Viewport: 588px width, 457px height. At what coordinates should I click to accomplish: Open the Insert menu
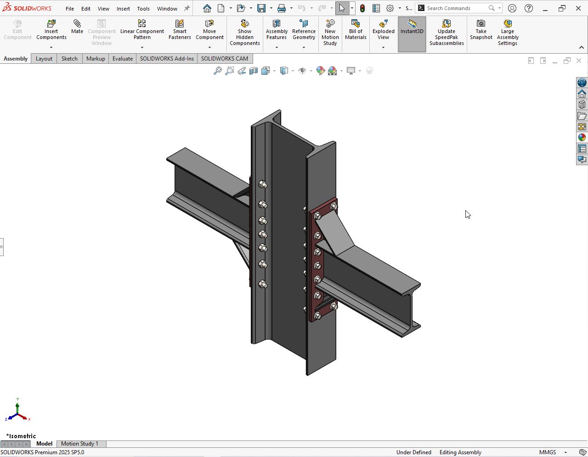coord(123,9)
